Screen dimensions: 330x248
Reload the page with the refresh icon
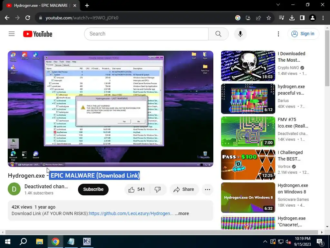(x=28, y=18)
